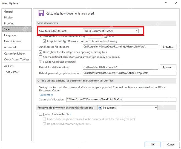This screenshot has width=181, height=149.
Task: Select Customize Ribbon in the sidebar
Action: tap(15, 54)
